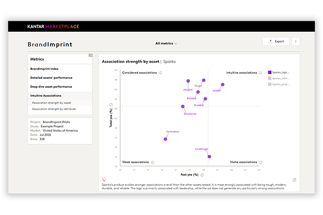Click info icon next to Considered associations

pyautogui.click(x=161, y=73)
